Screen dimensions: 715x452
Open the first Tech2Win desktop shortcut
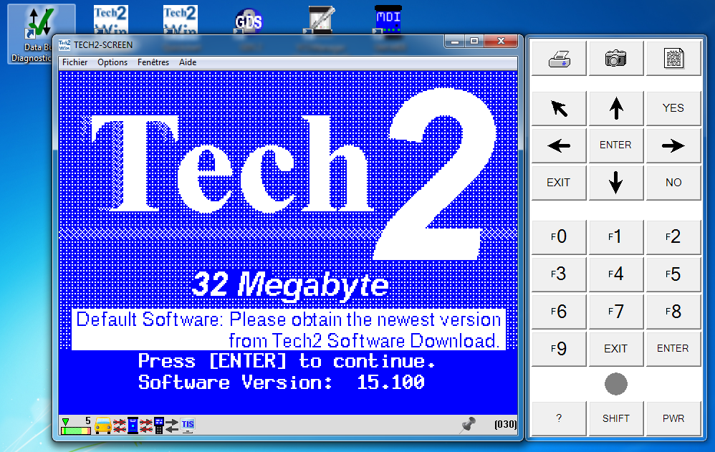pyautogui.click(x=111, y=21)
